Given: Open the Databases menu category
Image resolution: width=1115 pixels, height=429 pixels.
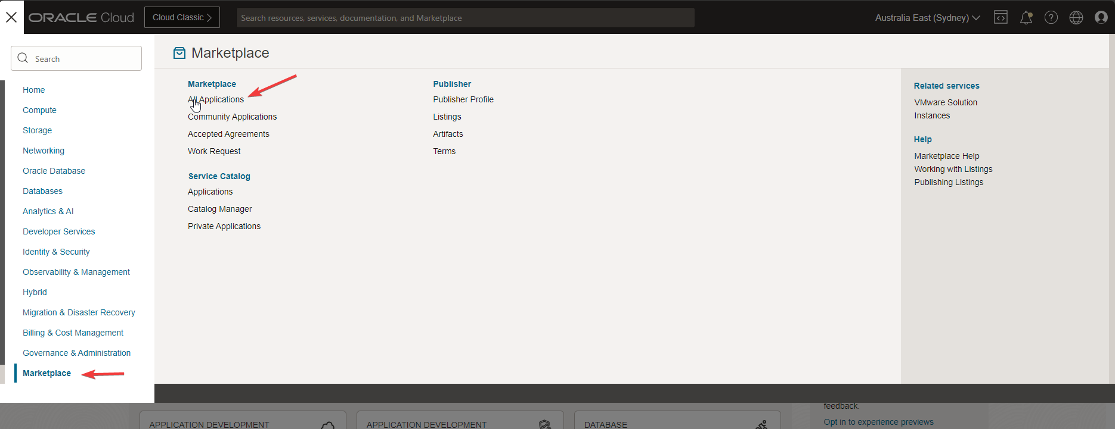Looking at the screenshot, I should [42, 191].
